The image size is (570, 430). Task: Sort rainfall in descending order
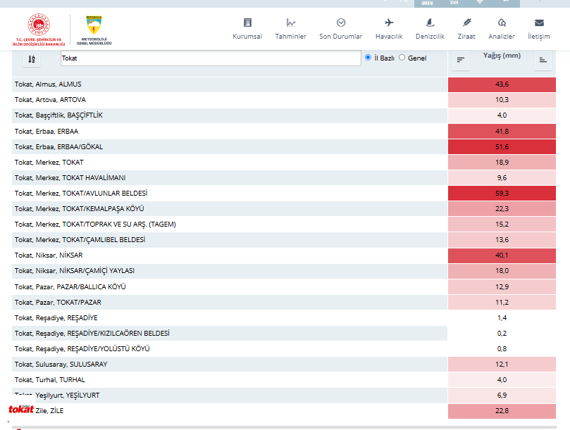pos(461,61)
